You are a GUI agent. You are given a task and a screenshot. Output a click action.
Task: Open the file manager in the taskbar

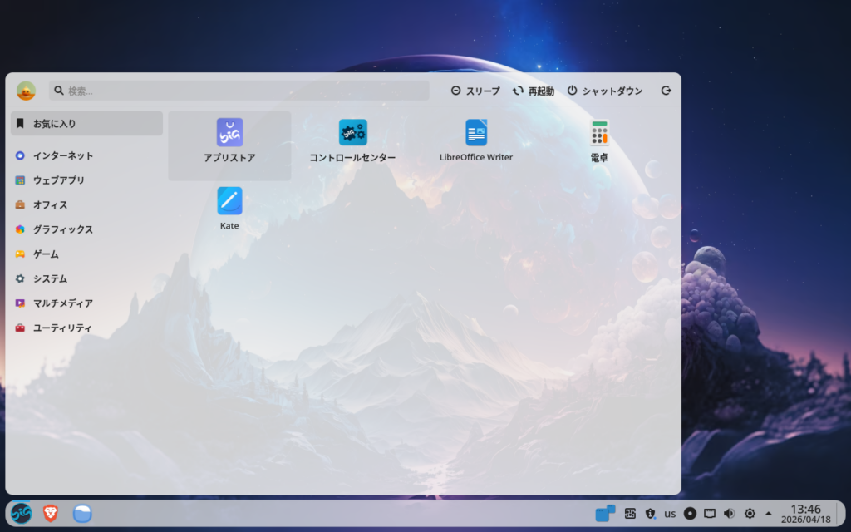point(81,514)
